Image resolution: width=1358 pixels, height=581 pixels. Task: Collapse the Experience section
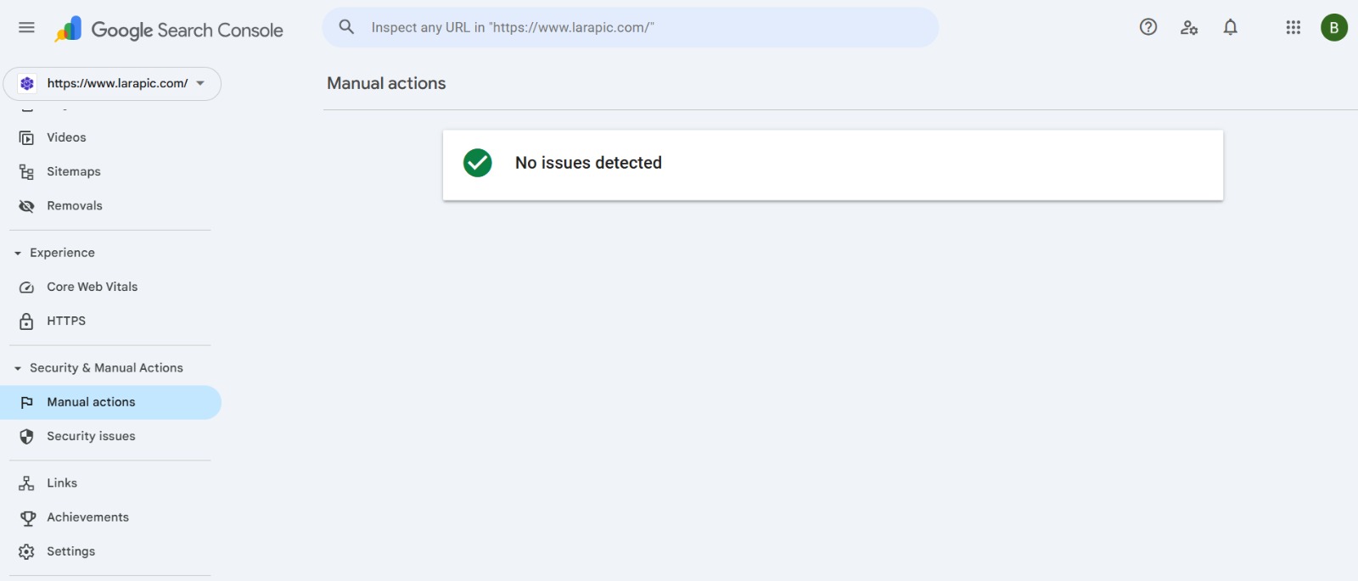tap(18, 253)
